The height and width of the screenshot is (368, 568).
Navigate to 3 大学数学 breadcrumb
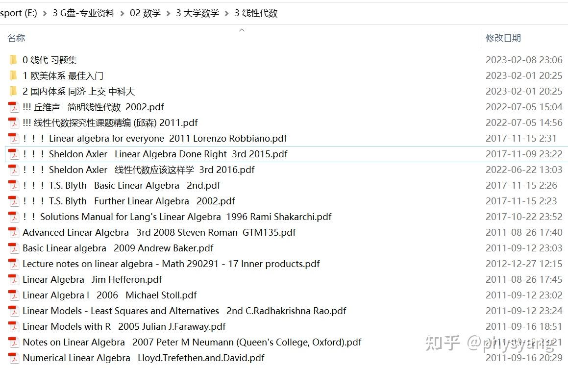pyautogui.click(x=198, y=13)
